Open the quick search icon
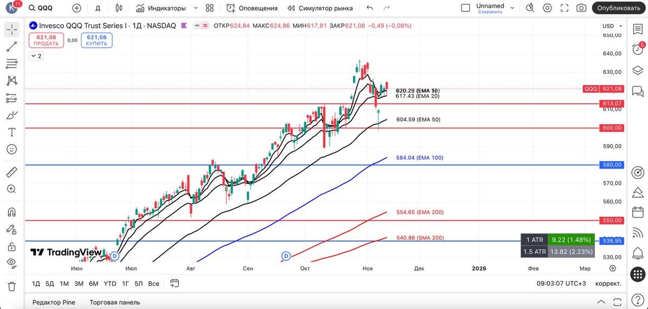Image resolution: width=648 pixels, height=309 pixels. click(531, 8)
